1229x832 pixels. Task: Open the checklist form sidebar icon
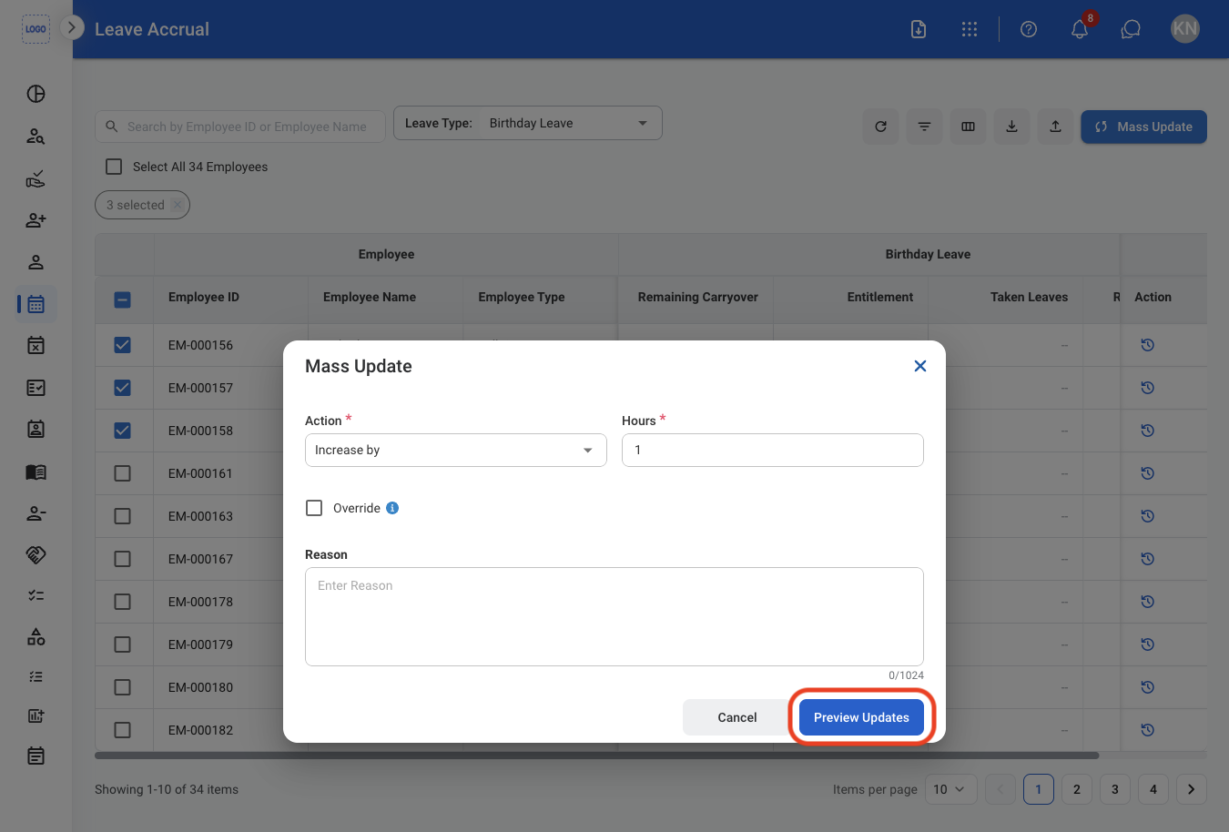point(36,388)
